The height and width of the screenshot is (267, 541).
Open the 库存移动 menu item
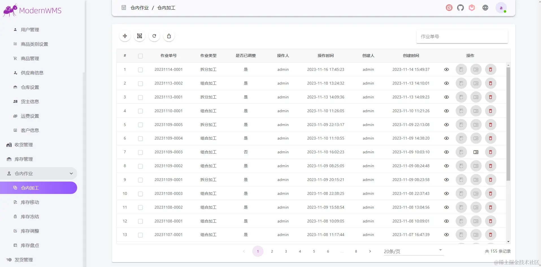click(30, 202)
